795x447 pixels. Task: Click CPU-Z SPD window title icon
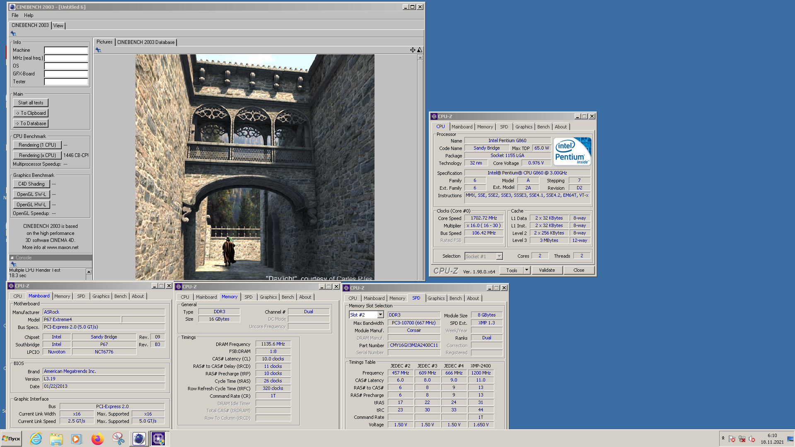[346, 288]
